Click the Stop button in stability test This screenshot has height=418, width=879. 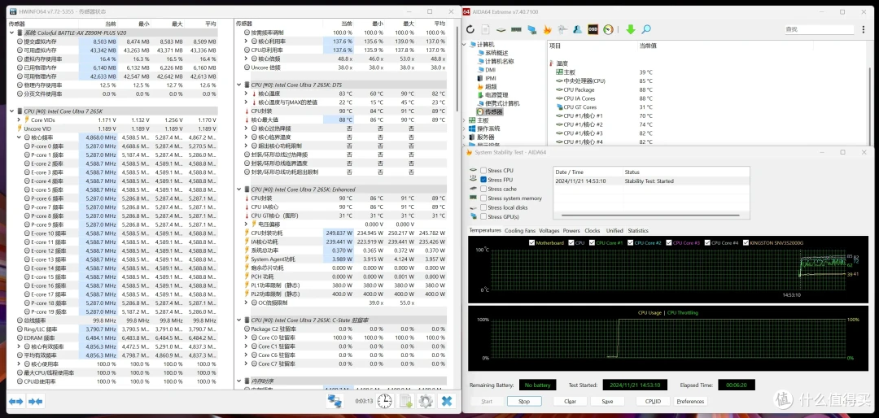(x=524, y=401)
